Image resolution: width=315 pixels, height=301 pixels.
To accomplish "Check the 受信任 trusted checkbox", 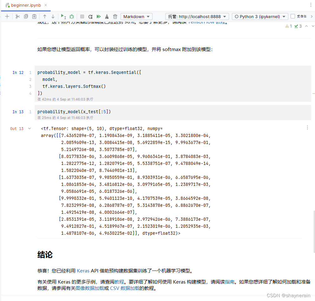I will [293, 16].
